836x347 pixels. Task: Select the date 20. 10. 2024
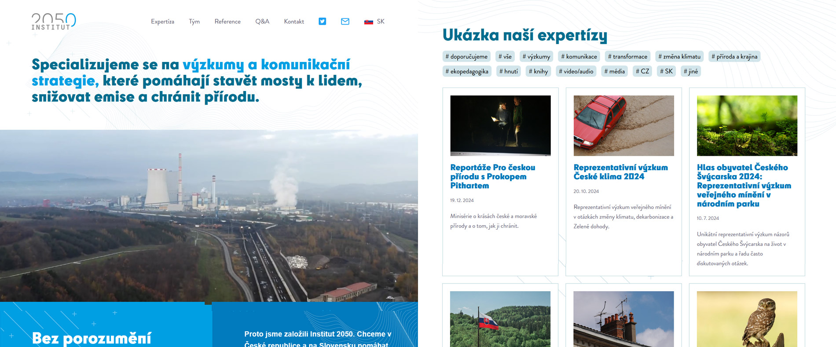pos(586,191)
